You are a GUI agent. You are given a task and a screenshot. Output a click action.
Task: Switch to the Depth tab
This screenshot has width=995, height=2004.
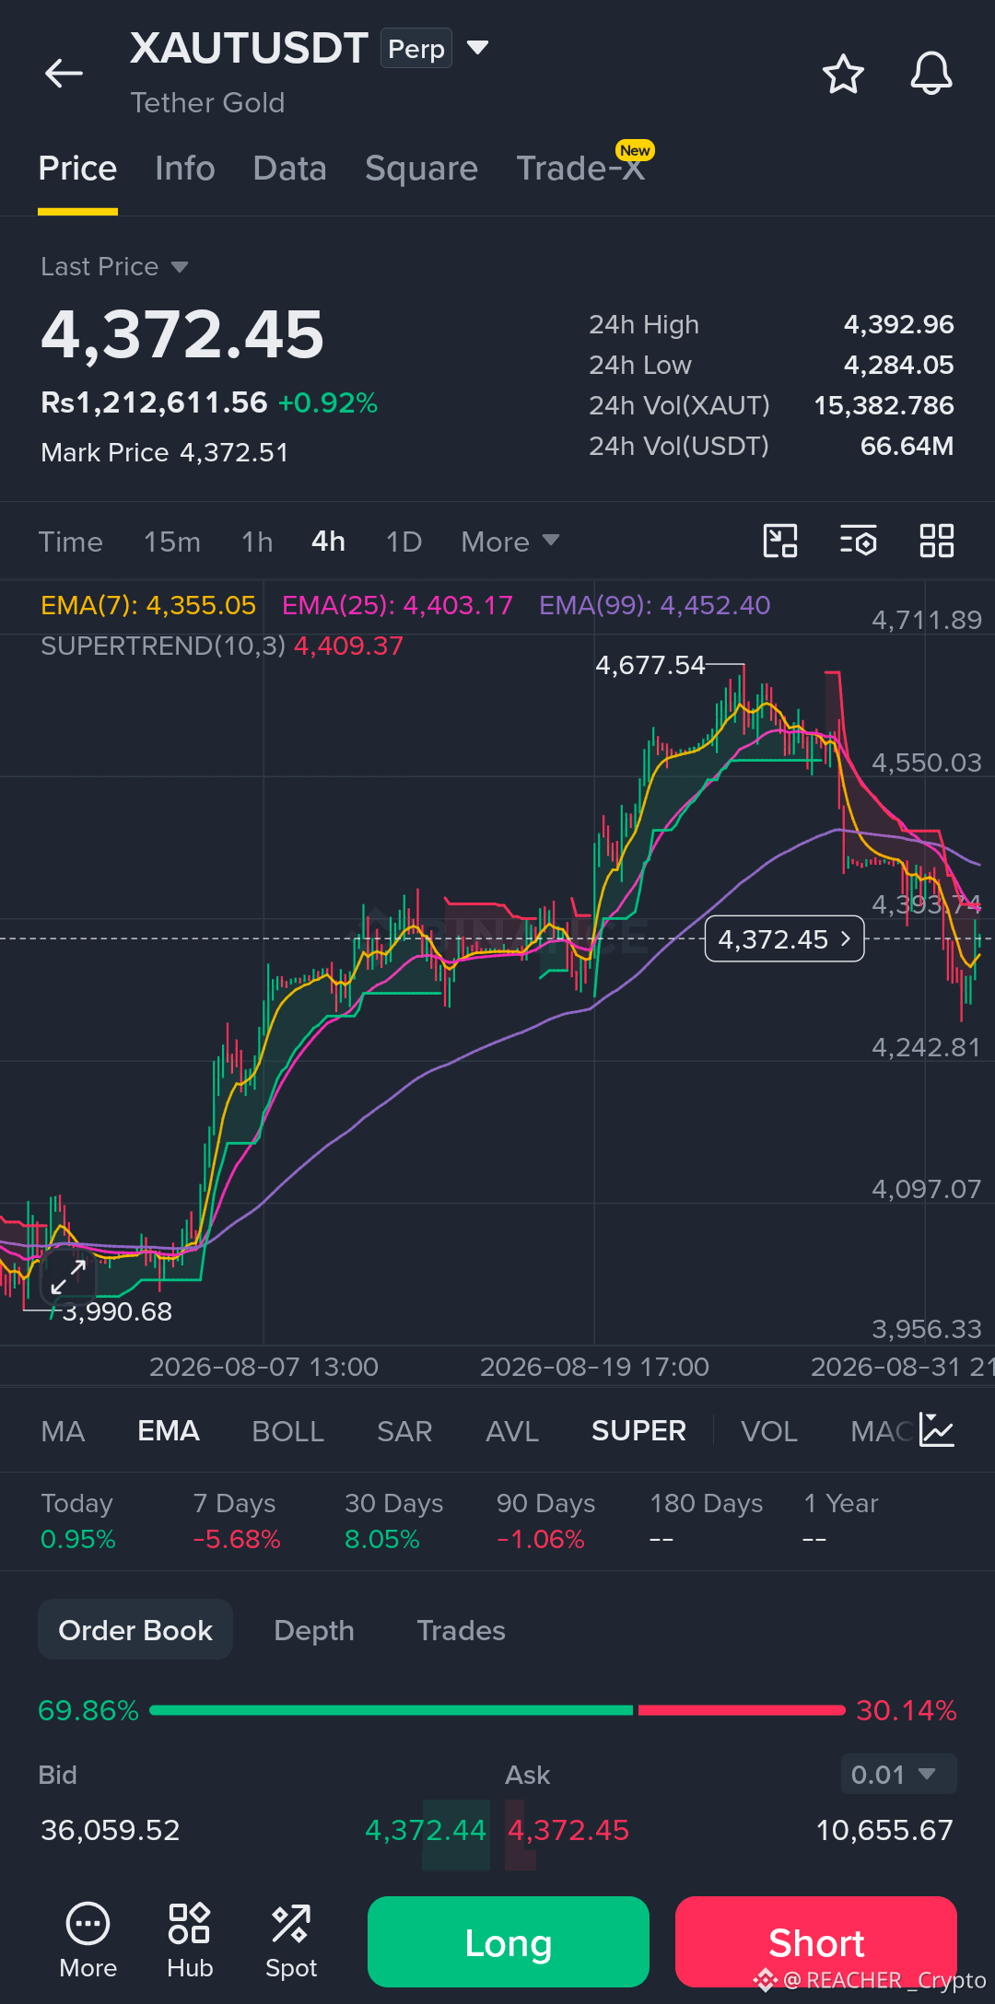tap(314, 1630)
